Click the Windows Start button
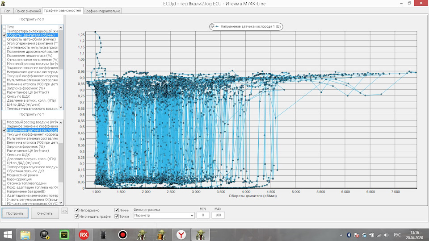The image size is (429, 241). point(8,234)
